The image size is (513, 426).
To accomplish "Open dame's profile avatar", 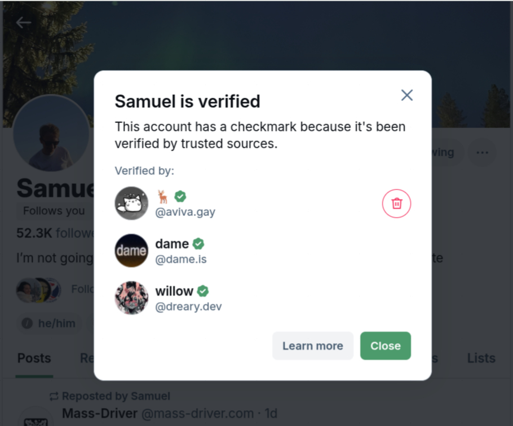I will (131, 251).
